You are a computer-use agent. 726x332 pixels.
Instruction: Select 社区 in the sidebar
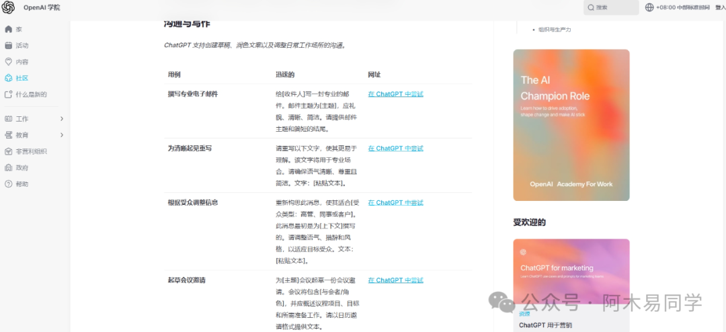pyautogui.click(x=22, y=78)
